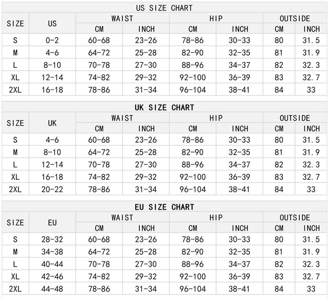Click the EU SIZE CHART title
329x300 pixels.
[164, 207]
